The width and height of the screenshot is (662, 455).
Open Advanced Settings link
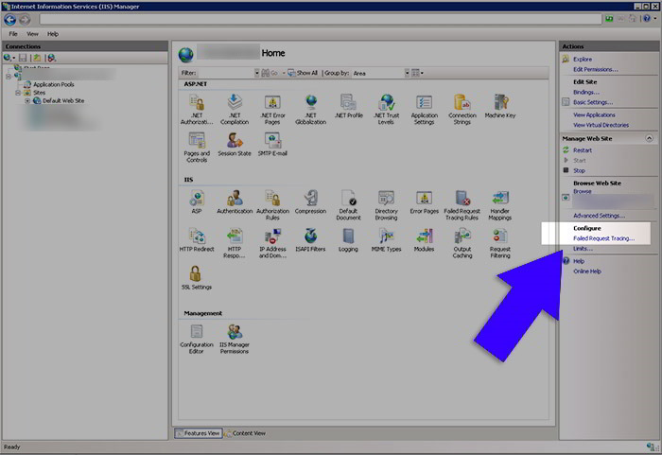[x=599, y=216]
